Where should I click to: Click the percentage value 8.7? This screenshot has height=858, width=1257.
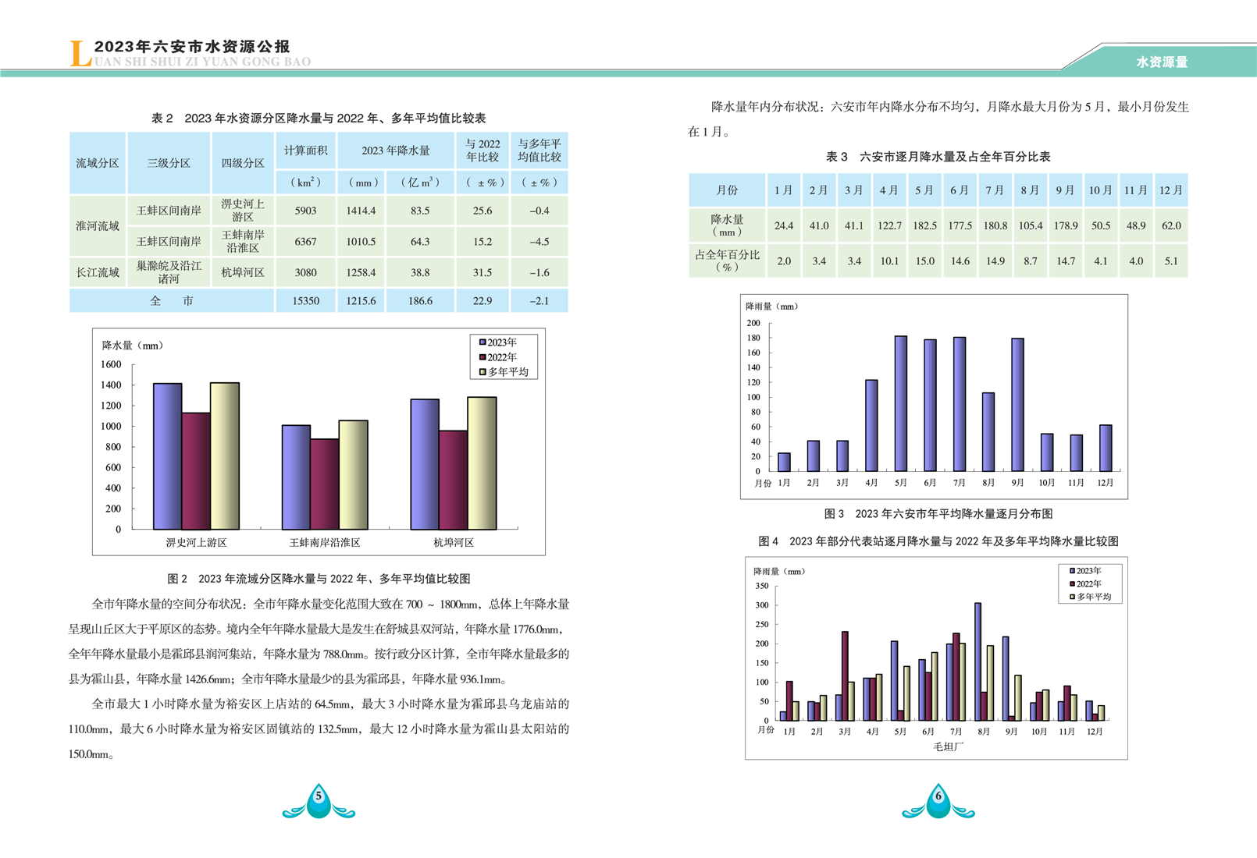point(1031,261)
